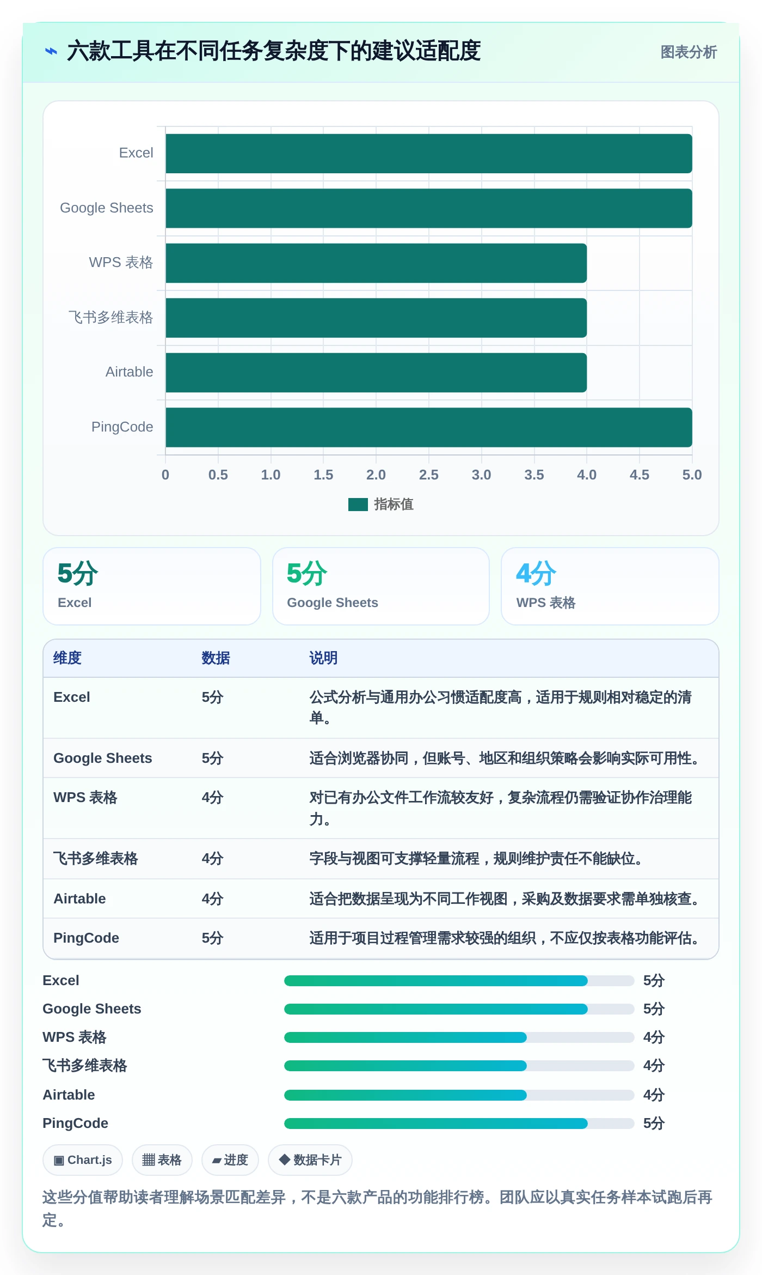Click the blue lightning icon beside the title
762x1275 pixels.
(x=51, y=52)
